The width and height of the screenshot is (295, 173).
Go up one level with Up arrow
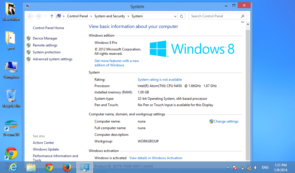[x=52, y=16]
